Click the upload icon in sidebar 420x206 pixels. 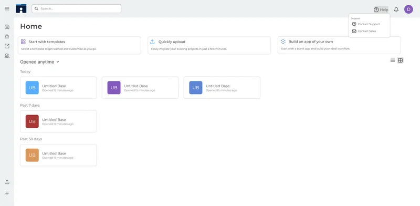click(x=7, y=182)
